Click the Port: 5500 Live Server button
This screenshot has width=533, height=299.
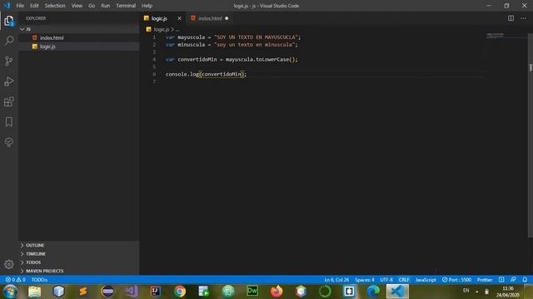pos(456,280)
